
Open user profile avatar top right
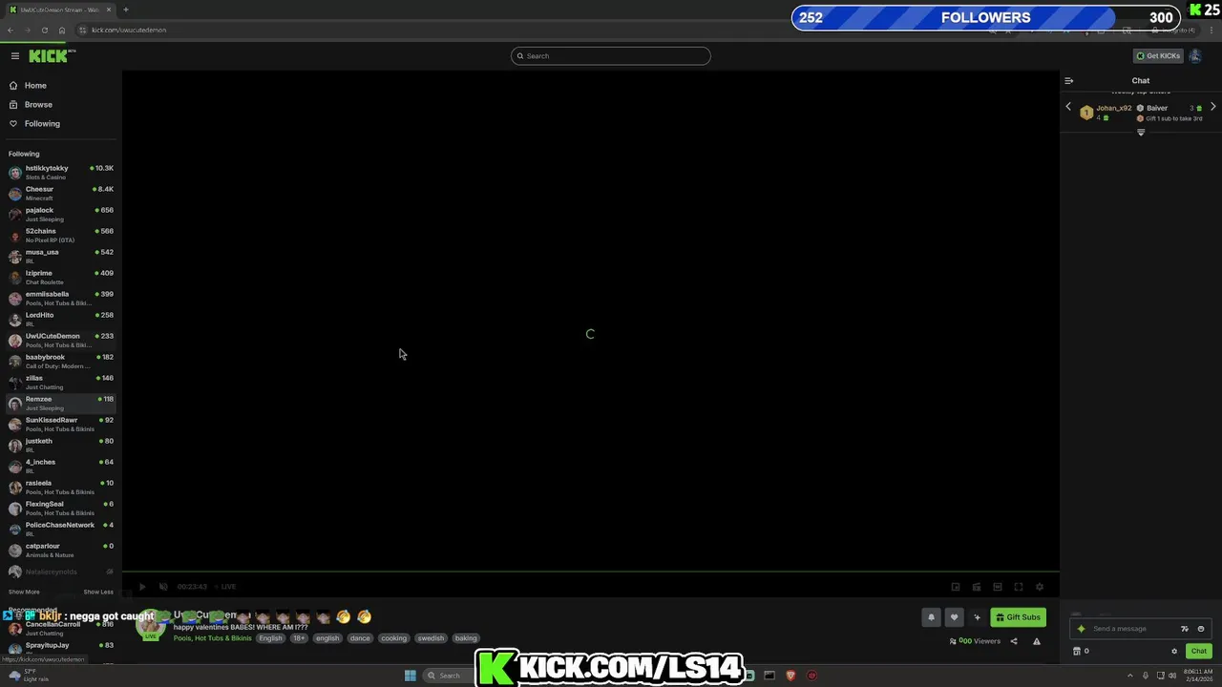point(1195,55)
